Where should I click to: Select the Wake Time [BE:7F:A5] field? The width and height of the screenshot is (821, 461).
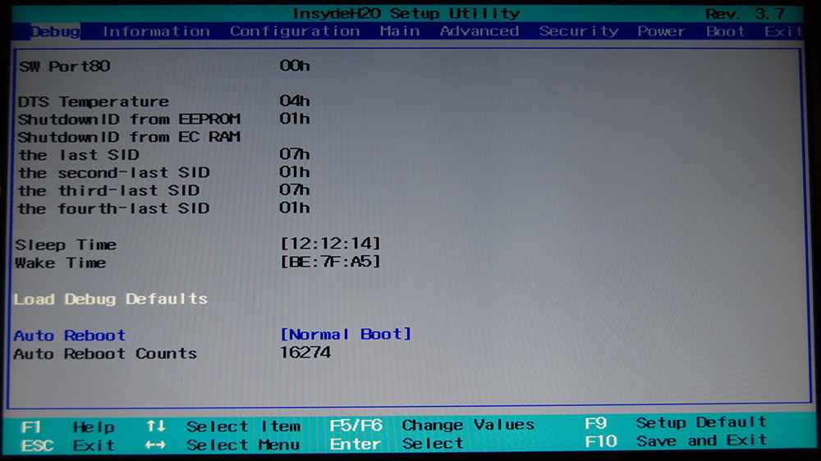(x=330, y=261)
